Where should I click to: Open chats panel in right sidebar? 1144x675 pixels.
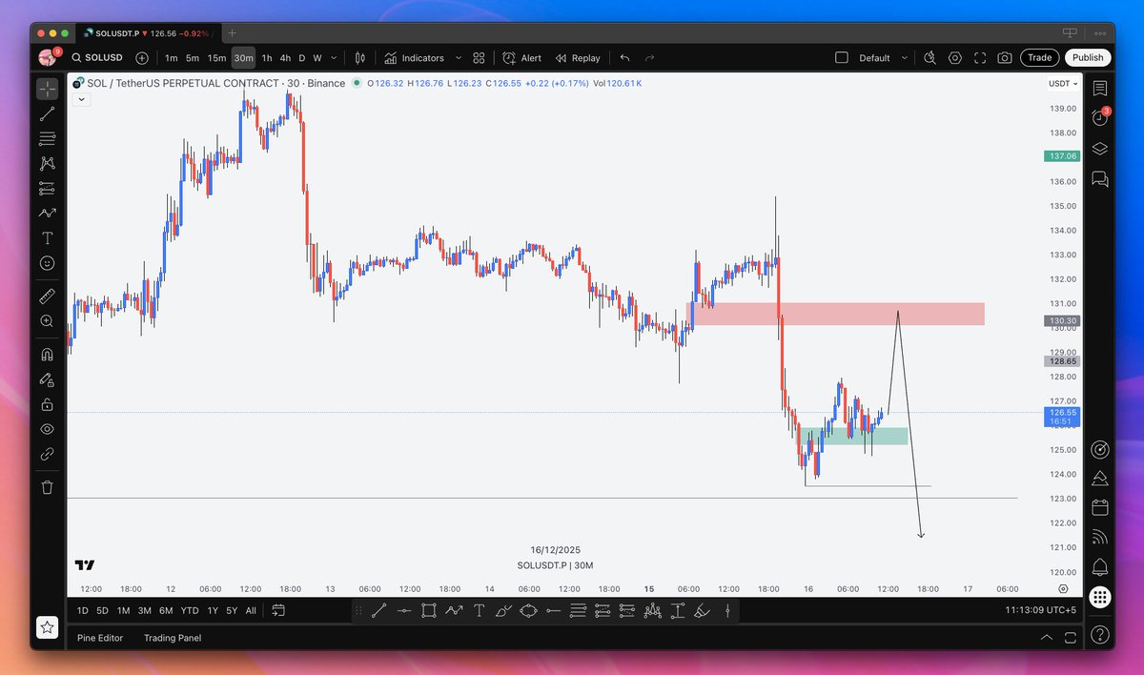1099,178
